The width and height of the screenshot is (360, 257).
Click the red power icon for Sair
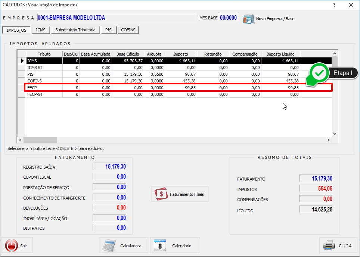[12, 245]
